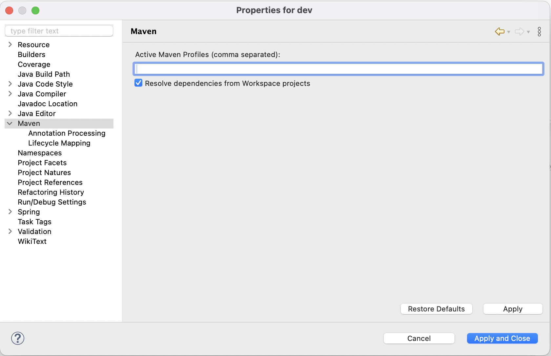Screen dimensions: 551x356
Task: Select the Resource tree item label
Action: pos(34,45)
